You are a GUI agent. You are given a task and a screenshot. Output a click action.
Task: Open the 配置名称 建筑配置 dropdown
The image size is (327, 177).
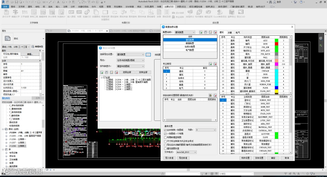click(185, 32)
